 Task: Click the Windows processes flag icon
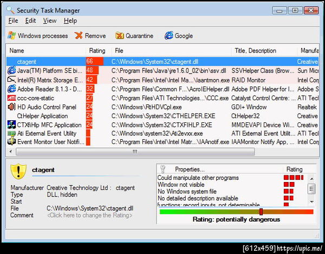11,35
